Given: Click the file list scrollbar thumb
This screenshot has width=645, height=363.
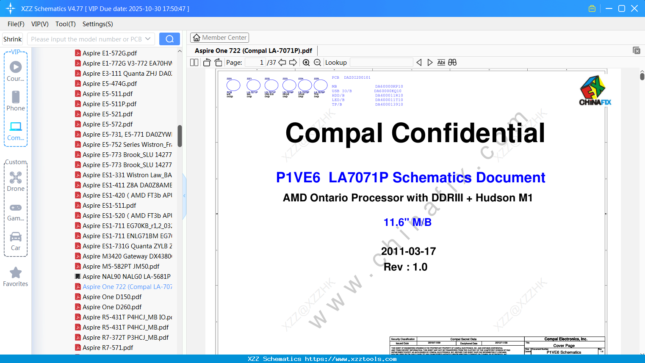Looking at the screenshot, I should tap(180, 136).
